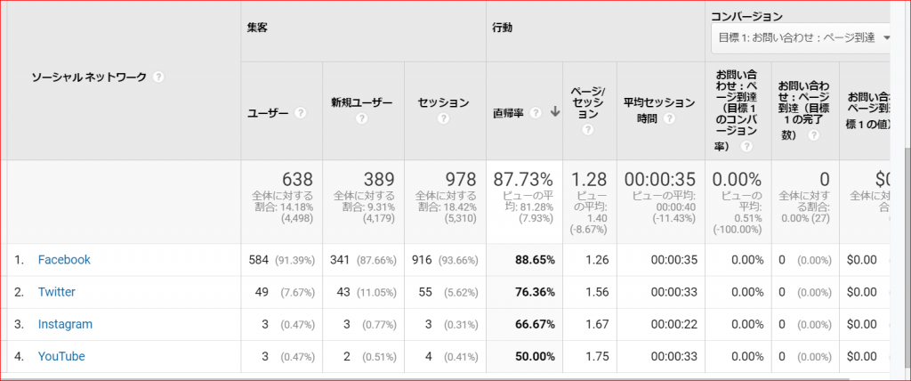911x381 pixels.
Task: Click help icon for 目標1の完了数 column
Action: [x=813, y=135]
